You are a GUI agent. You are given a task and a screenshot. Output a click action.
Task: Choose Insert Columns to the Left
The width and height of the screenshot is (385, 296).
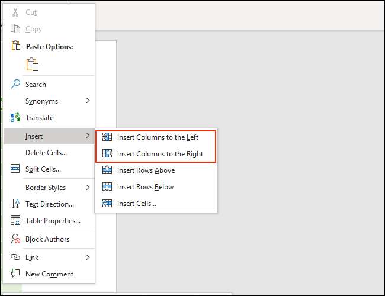(158, 137)
